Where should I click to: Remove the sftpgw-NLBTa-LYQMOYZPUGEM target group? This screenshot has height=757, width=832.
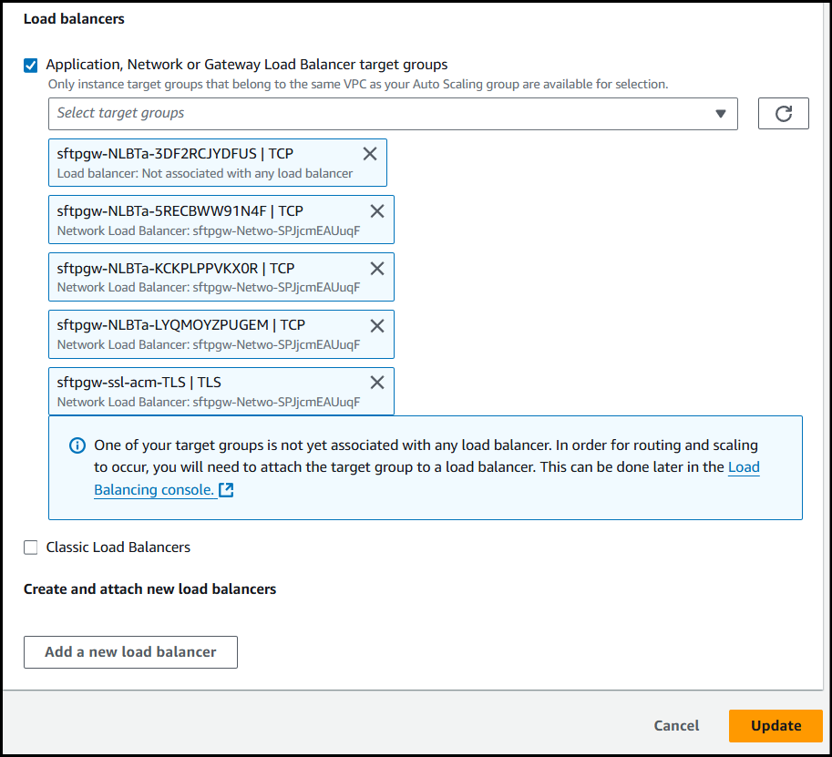[x=377, y=325]
